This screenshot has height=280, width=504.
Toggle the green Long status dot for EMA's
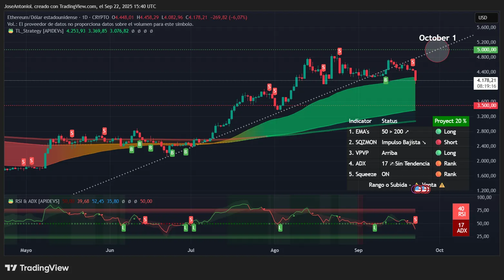point(439,132)
